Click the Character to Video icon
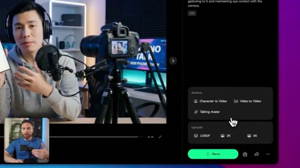Image resolution: width=300 pixels, height=168 pixels. coord(195,101)
